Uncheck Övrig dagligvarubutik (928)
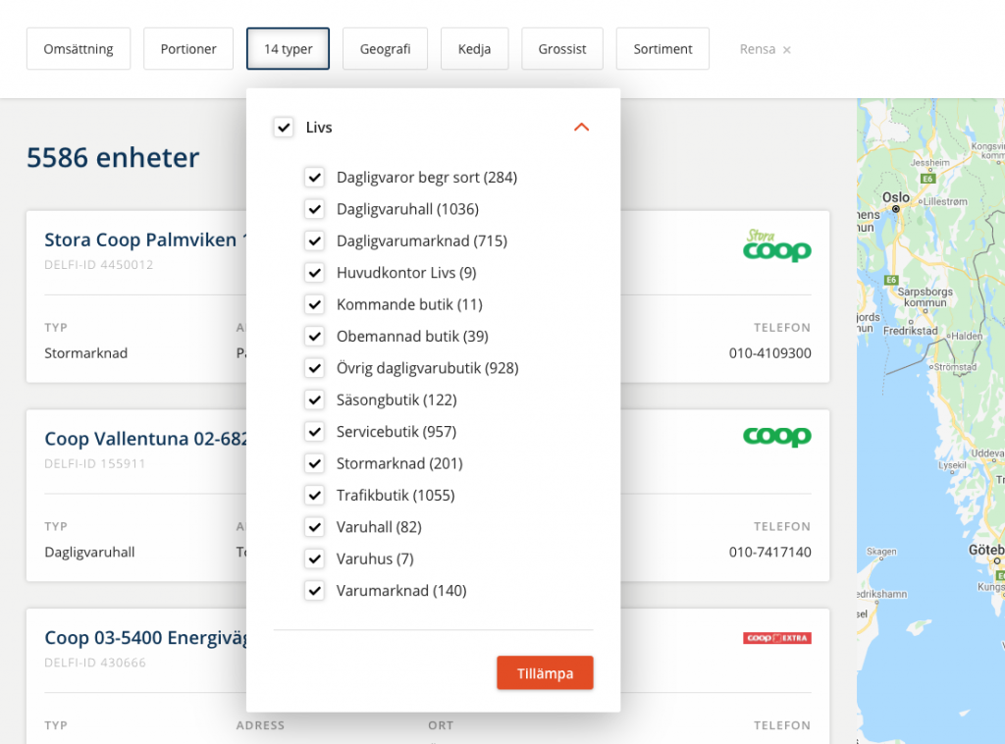This screenshot has width=1005, height=744. click(314, 368)
